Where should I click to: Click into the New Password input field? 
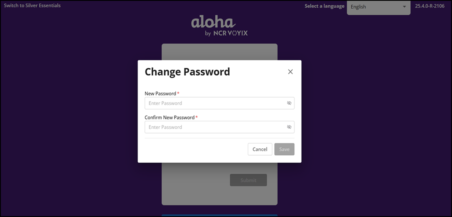(219, 103)
